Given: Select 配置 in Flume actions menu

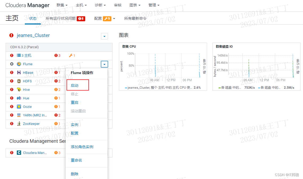Looking at the screenshot, I should (74, 133).
